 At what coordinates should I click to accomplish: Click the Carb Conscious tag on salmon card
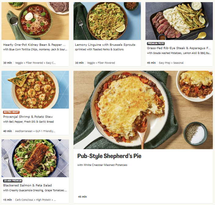(x=24, y=200)
